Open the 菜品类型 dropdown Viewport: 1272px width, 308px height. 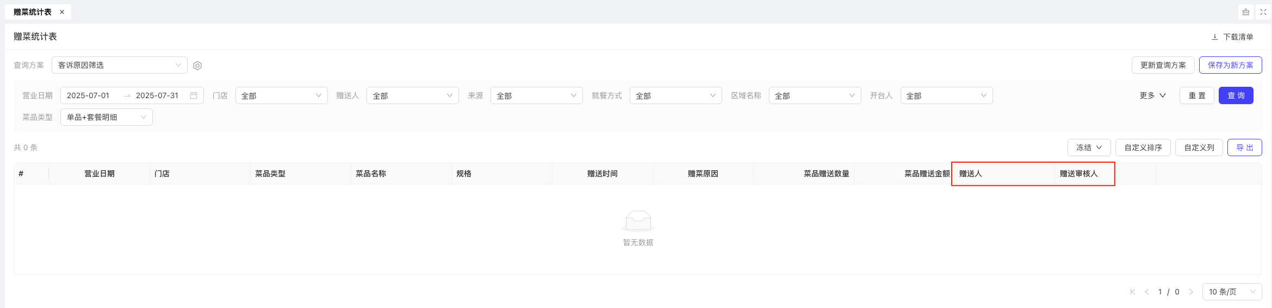107,117
